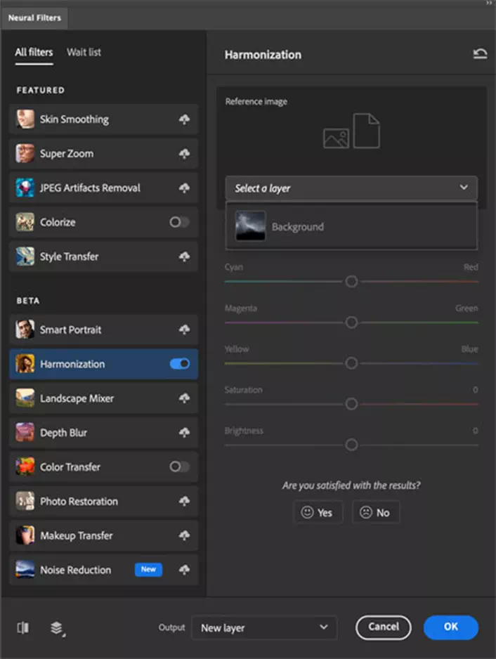Open the Select a layer dropdown
Image resolution: width=496 pixels, height=659 pixels.
pos(351,188)
